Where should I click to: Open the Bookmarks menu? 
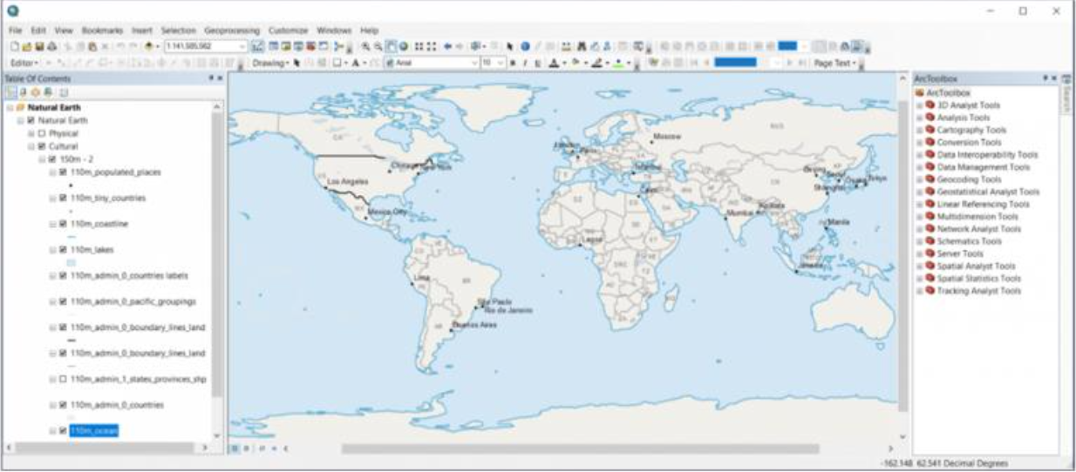103,30
